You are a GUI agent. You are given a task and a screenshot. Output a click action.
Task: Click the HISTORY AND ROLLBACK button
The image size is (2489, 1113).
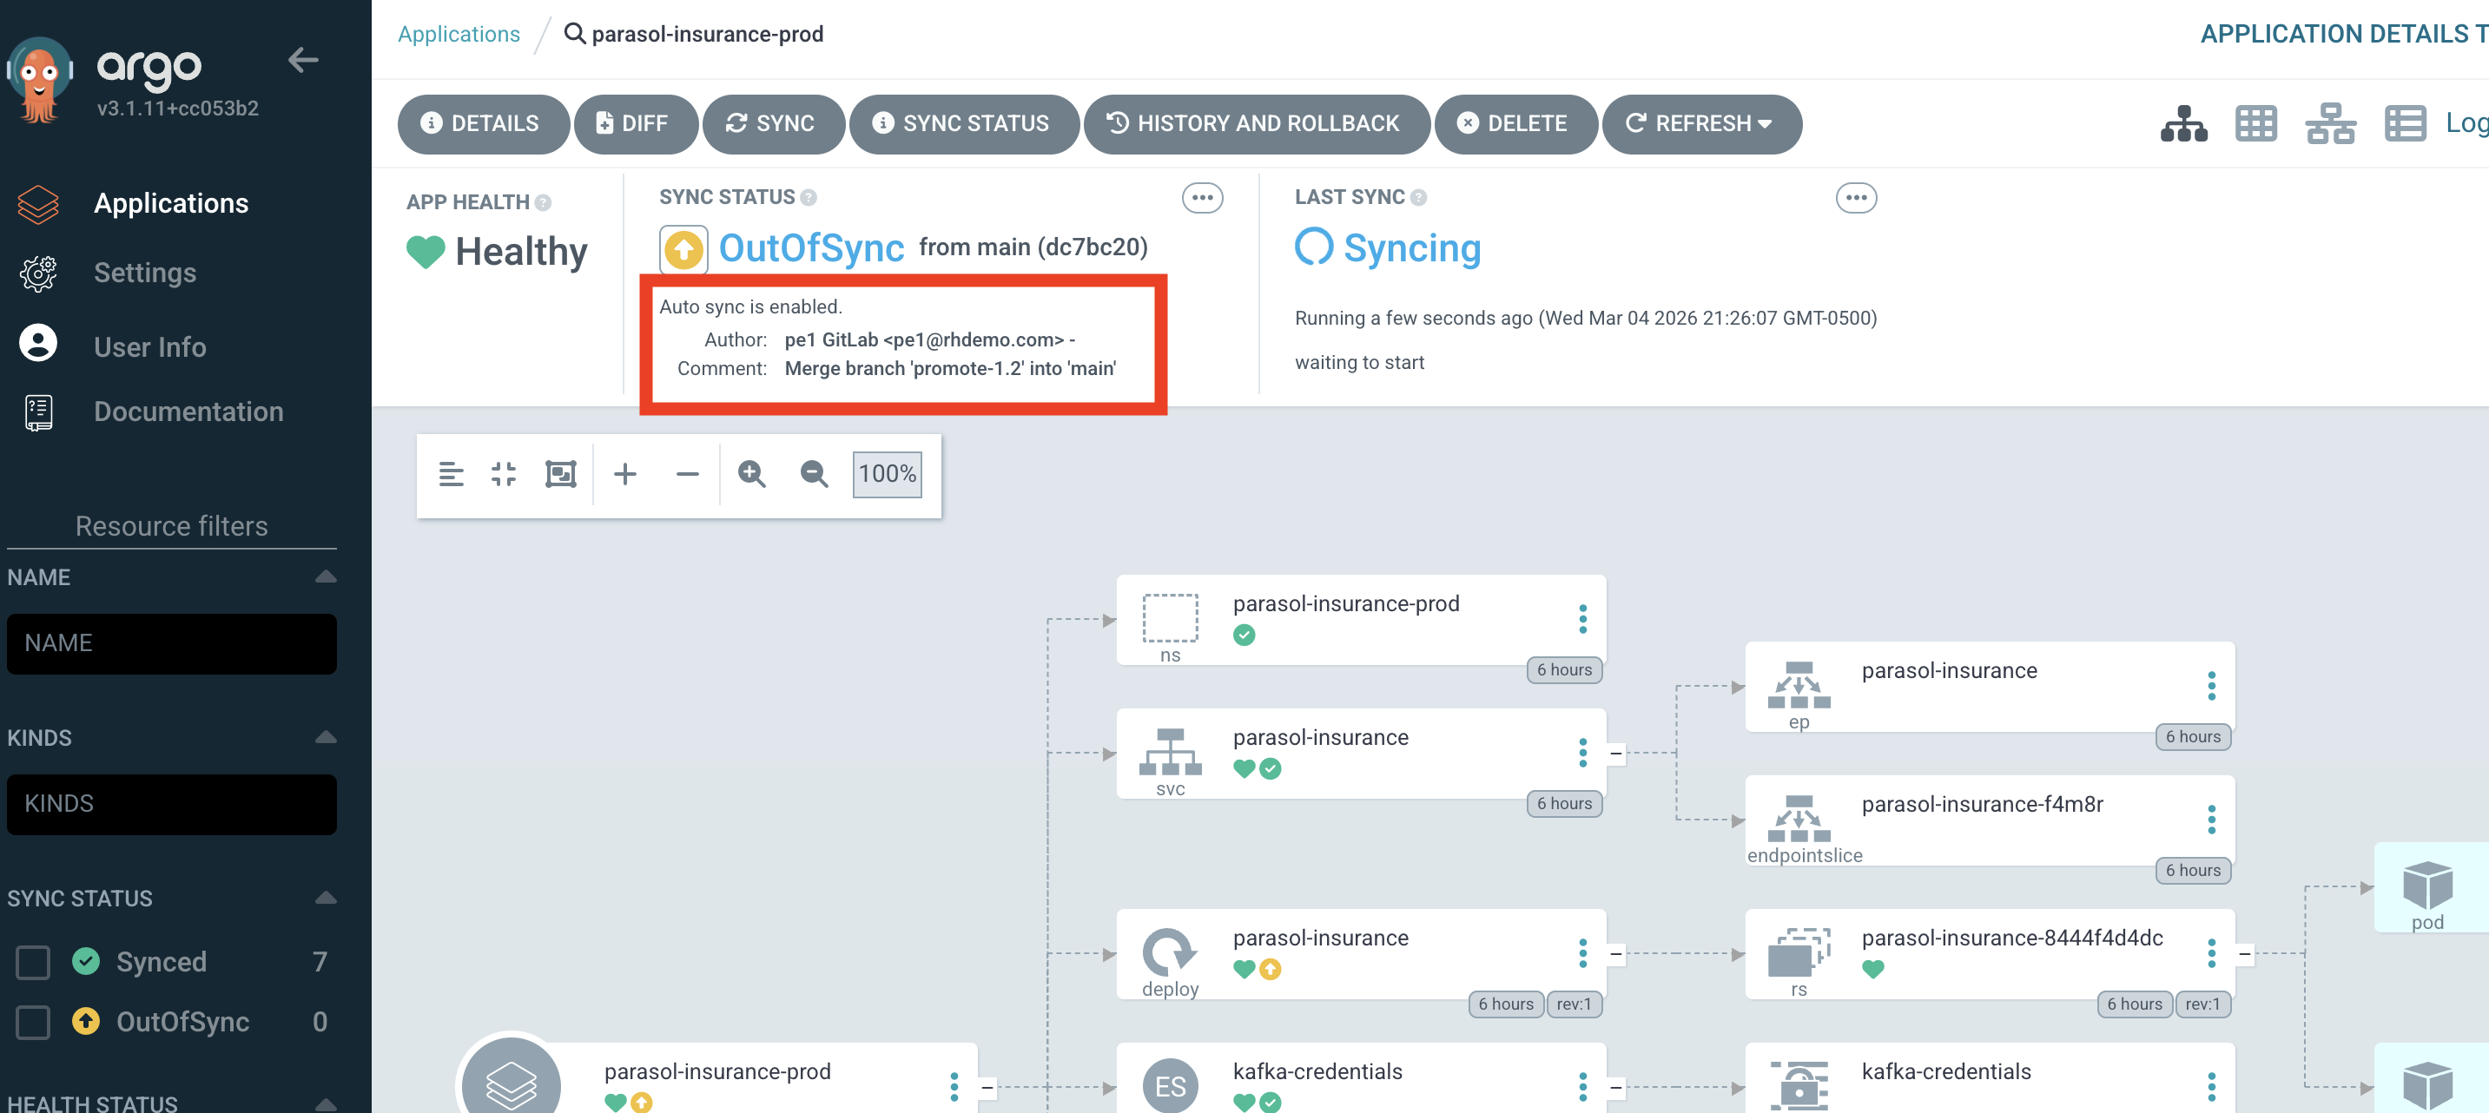(1255, 123)
